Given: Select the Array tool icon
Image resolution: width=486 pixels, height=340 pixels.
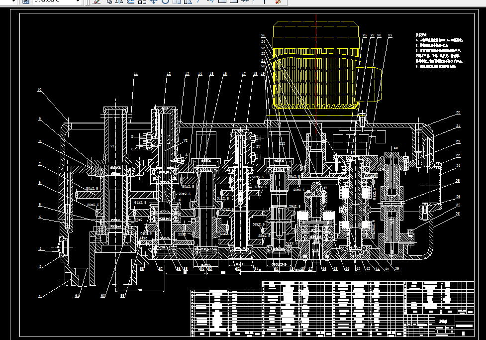Looking at the screenshot, I should pos(142,1).
